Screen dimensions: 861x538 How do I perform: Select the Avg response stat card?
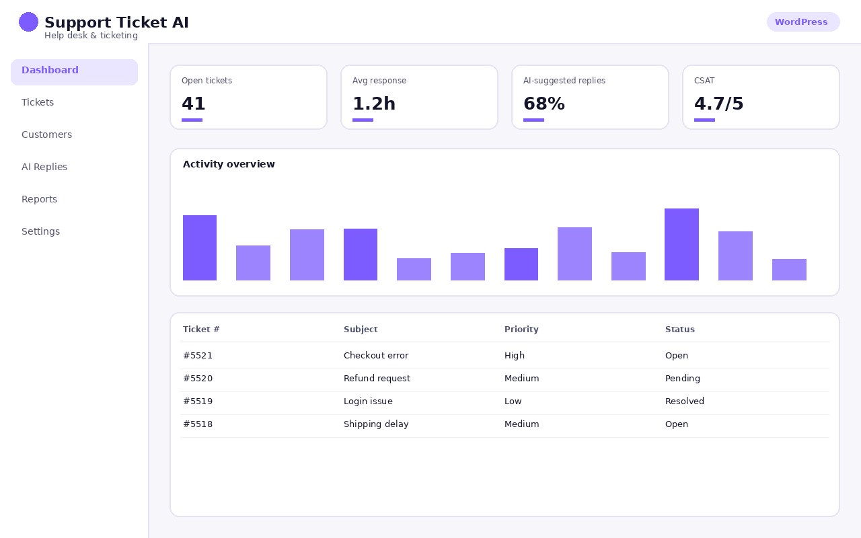click(x=419, y=97)
